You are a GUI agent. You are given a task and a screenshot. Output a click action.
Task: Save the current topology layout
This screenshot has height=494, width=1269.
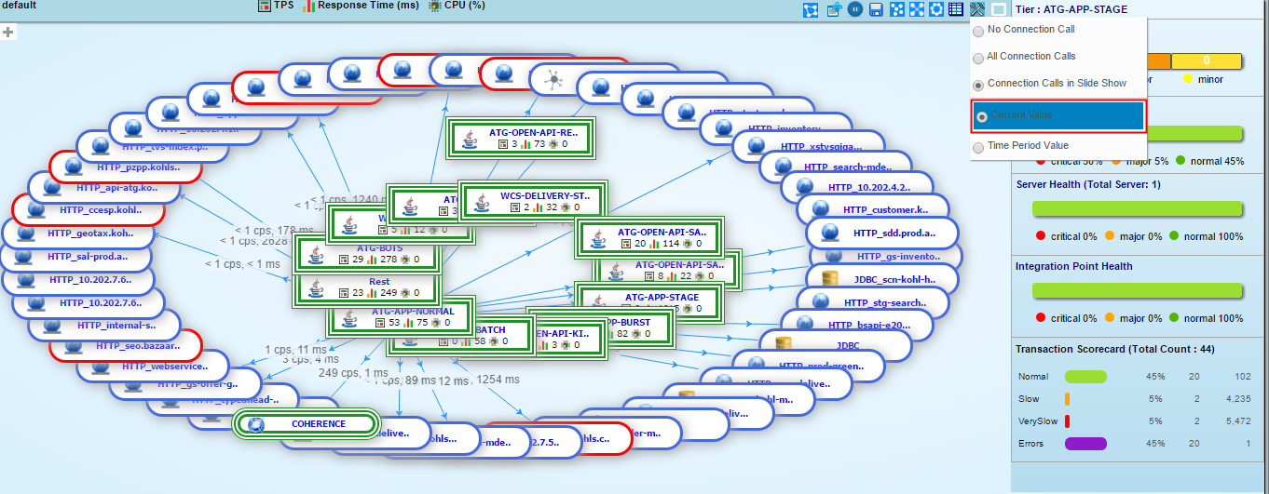876,9
